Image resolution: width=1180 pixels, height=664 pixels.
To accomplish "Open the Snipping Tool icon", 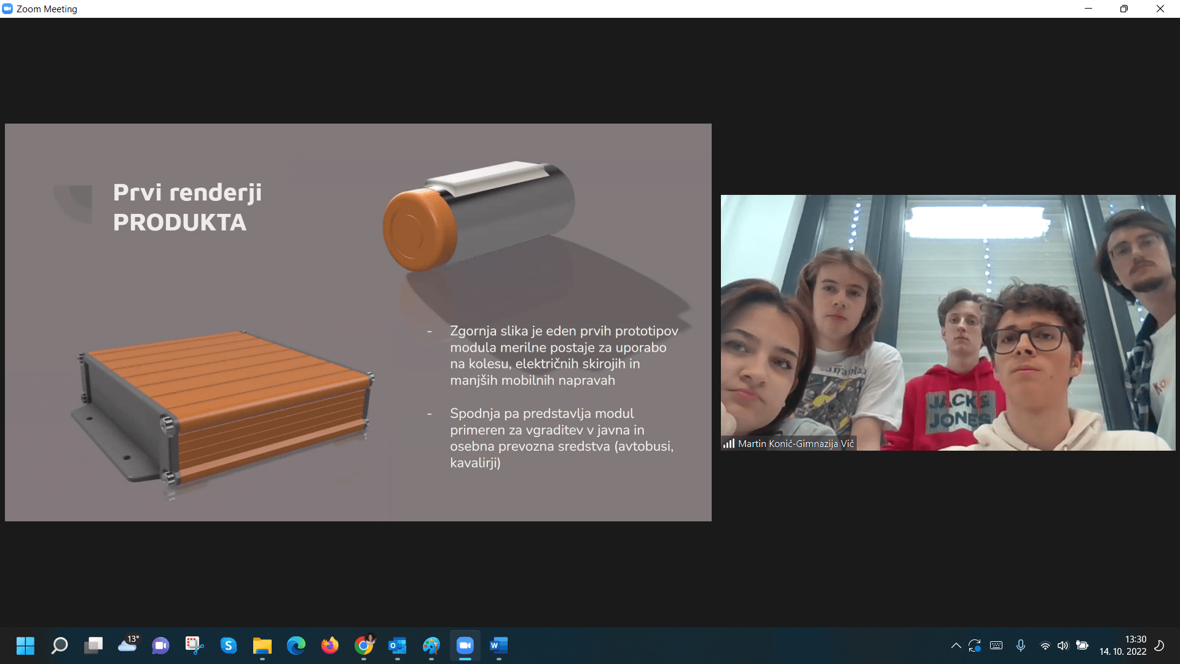I will (x=194, y=645).
